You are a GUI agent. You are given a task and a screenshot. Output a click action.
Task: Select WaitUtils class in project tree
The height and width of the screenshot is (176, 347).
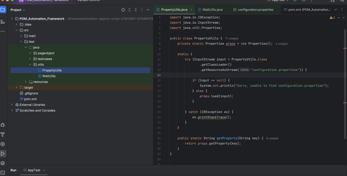click(x=49, y=76)
